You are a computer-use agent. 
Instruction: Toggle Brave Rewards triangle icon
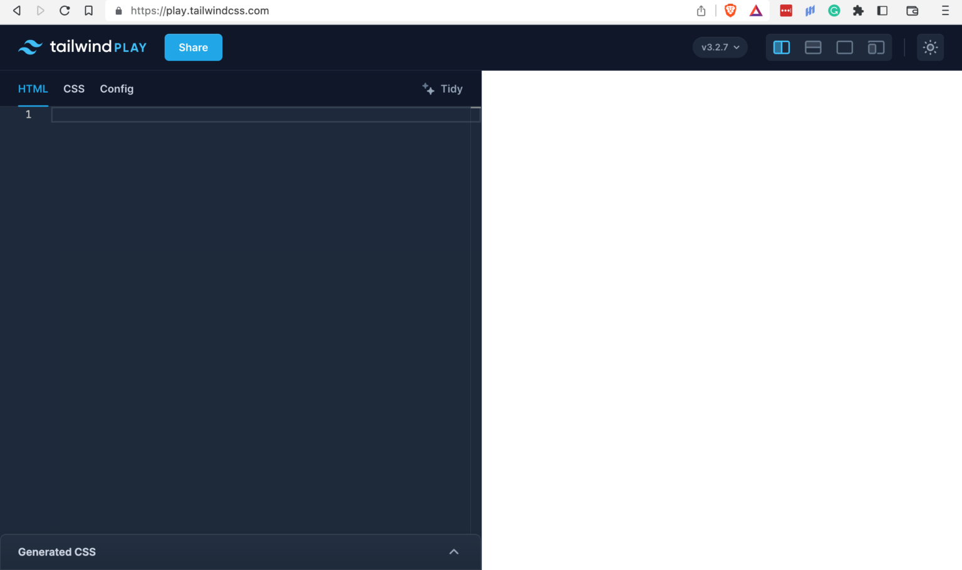coord(756,11)
